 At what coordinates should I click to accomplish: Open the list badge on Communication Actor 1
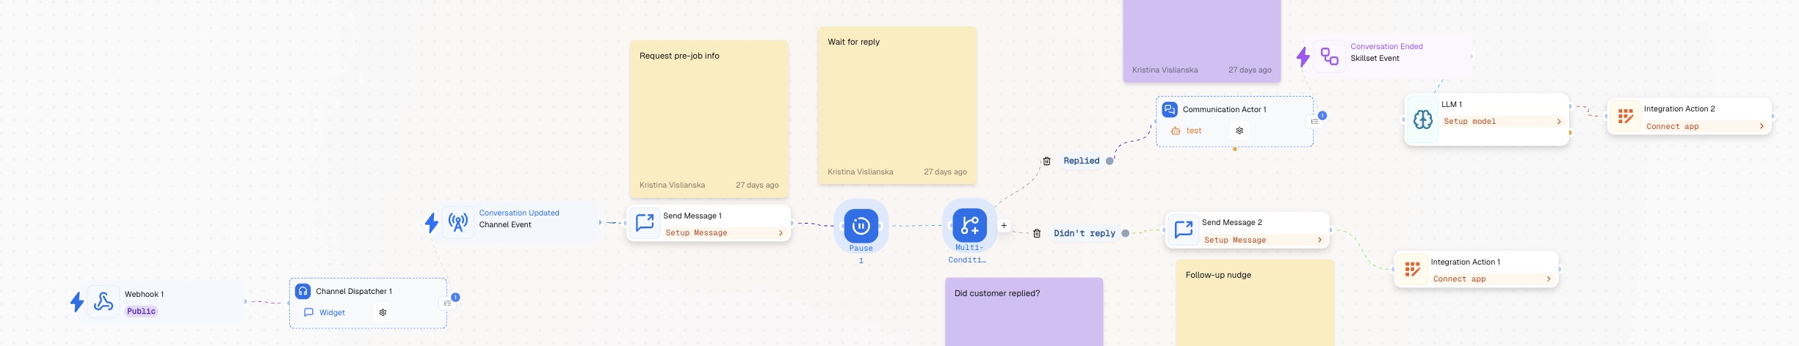(x=1314, y=121)
